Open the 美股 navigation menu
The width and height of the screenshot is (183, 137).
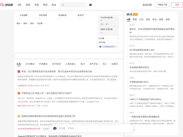click(x=37, y=5)
